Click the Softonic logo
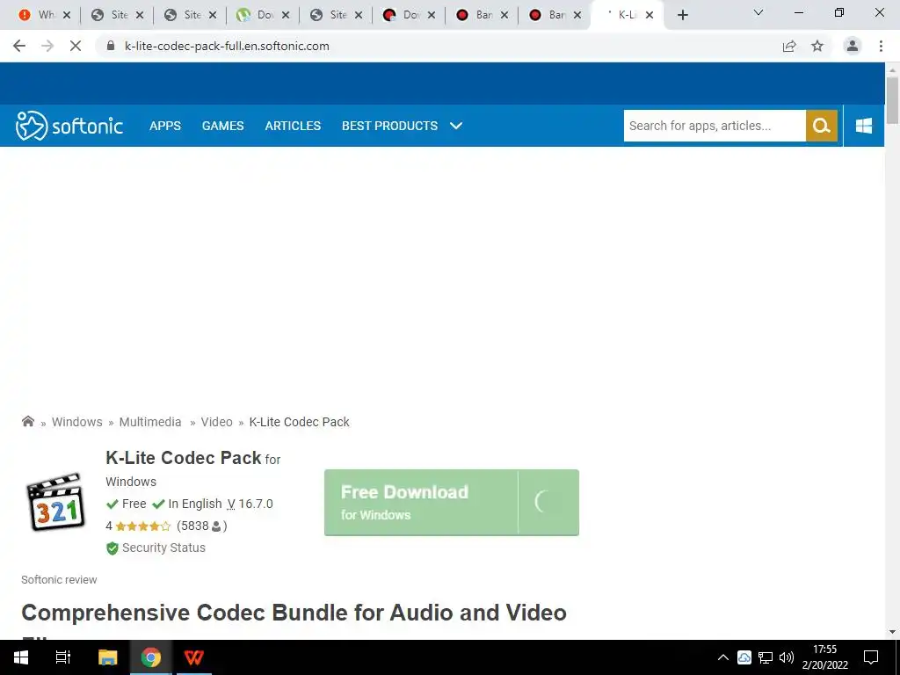The height and width of the screenshot is (675, 900). (69, 126)
